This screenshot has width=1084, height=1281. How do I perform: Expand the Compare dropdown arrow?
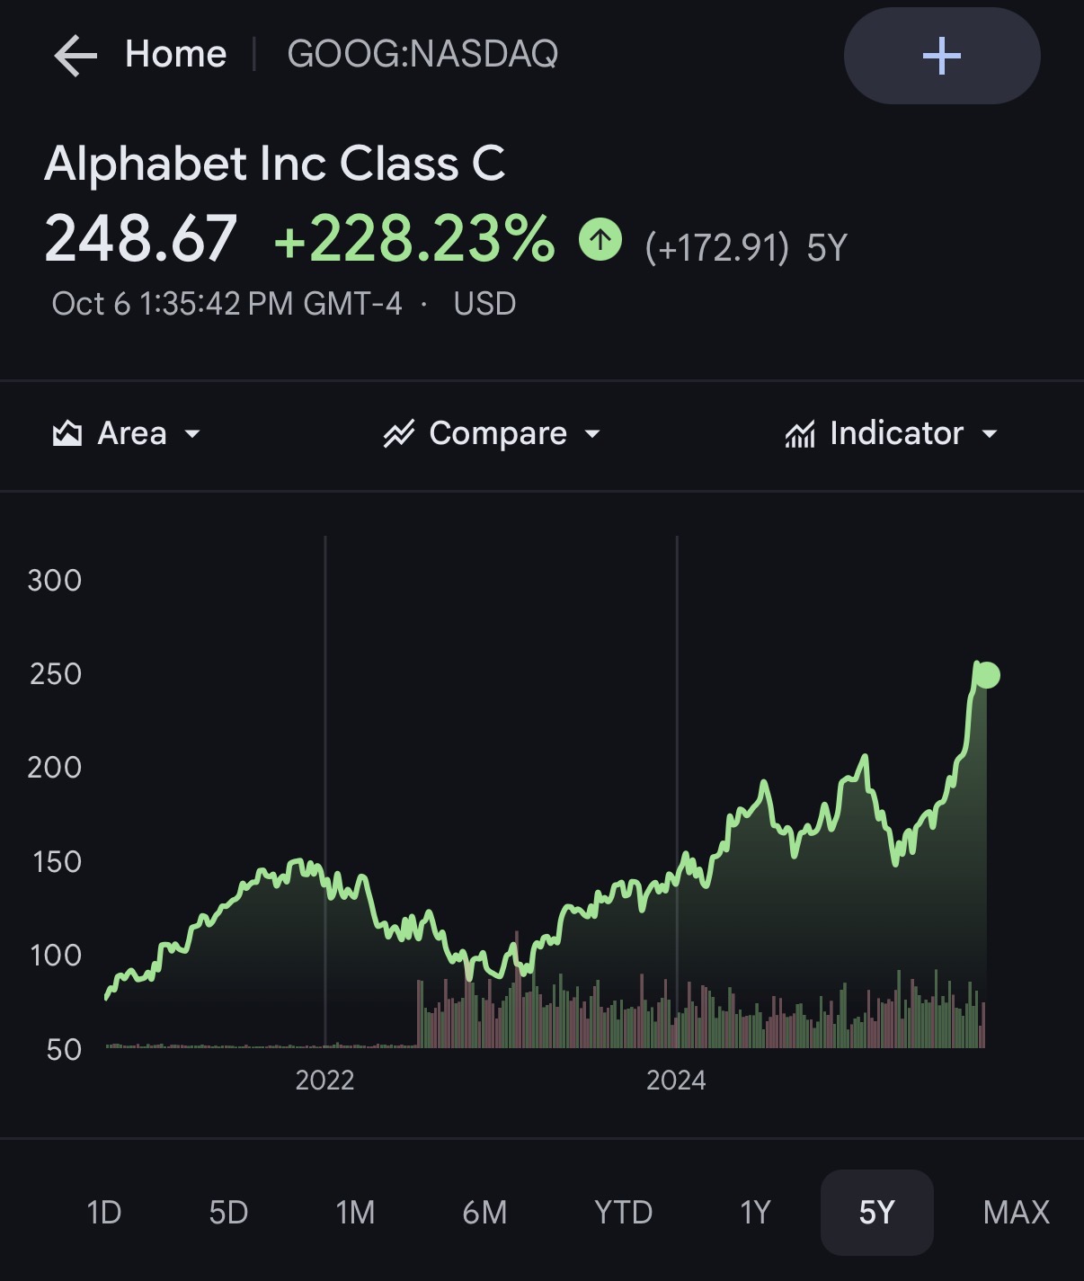(591, 433)
